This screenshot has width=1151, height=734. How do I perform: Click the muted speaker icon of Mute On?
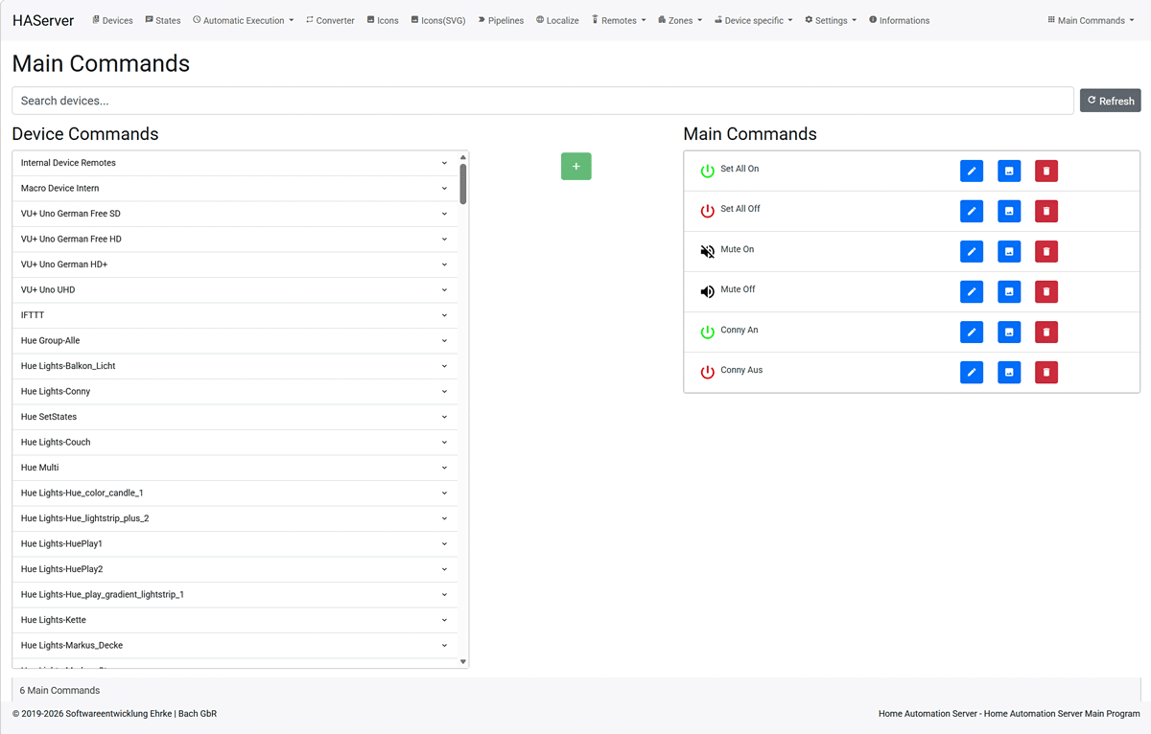click(707, 252)
